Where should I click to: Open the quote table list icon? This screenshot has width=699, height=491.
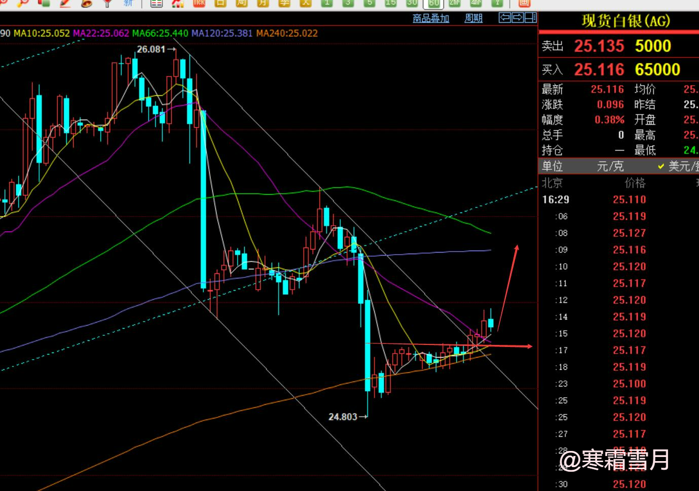point(157,3)
